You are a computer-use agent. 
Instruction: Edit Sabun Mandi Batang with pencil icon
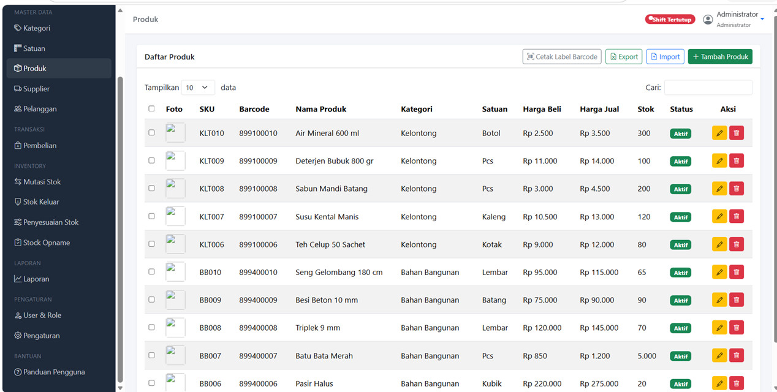coord(719,189)
